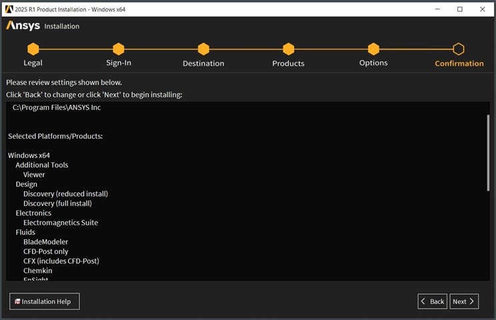Click the Destination step hexagon icon
Screen dimensions: 496x320
(x=203, y=49)
